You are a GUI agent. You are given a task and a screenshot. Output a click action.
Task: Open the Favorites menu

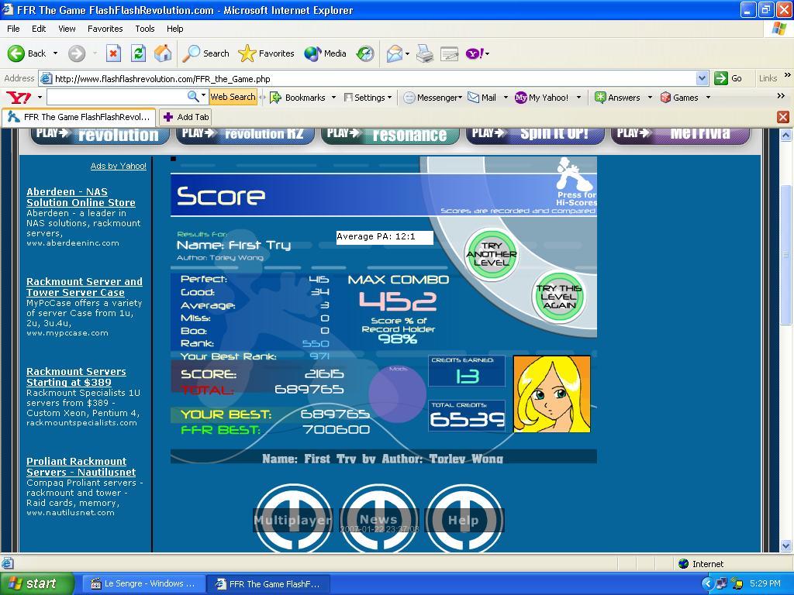click(x=105, y=29)
